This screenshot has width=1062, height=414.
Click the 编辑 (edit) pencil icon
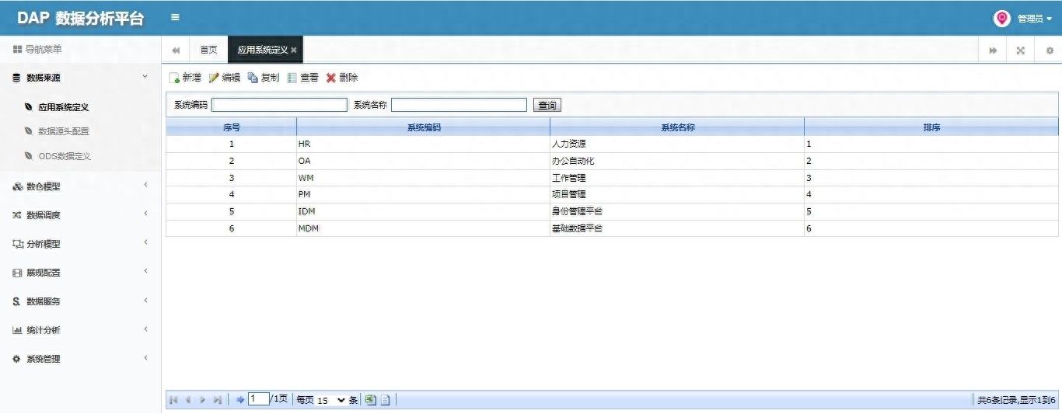tap(214, 78)
